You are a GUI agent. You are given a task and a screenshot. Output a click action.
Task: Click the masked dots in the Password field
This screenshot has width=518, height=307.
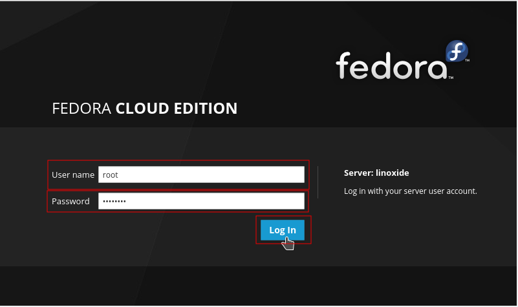[x=114, y=202]
